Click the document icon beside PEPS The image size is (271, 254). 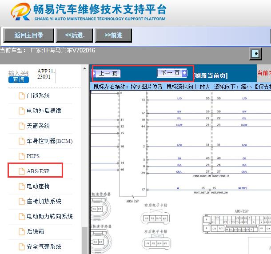[x=22, y=156]
